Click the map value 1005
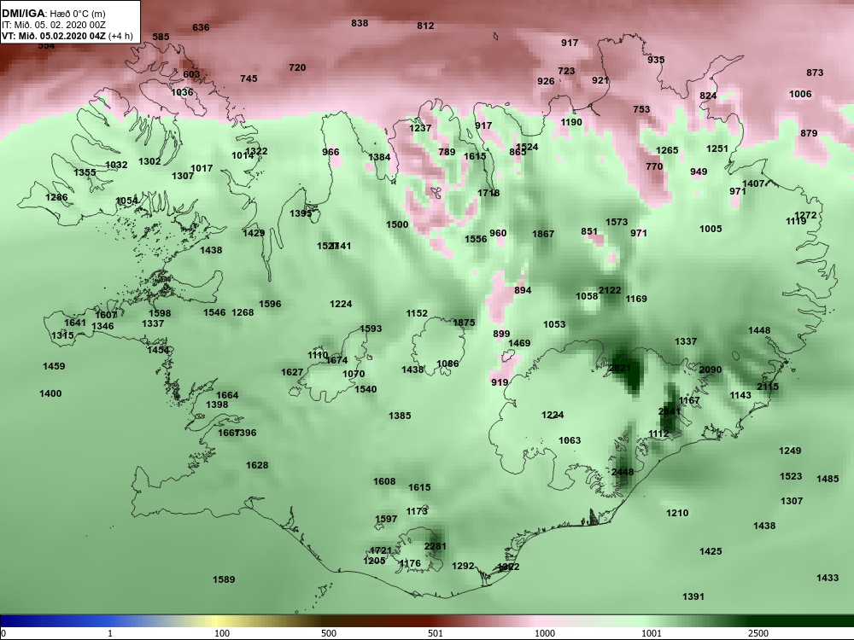 pyautogui.click(x=711, y=229)
